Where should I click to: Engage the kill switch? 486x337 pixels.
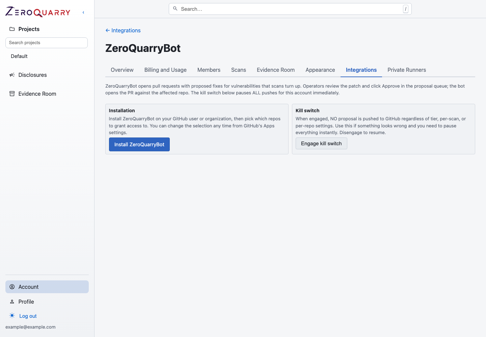click(x=321, y=144)
